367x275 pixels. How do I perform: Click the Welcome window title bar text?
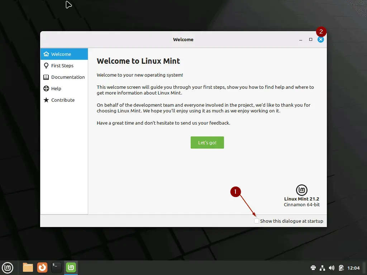click(x=183, y=39)
